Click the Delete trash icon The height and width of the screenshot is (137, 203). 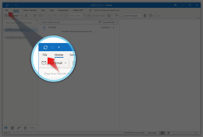tap(26, 16)
